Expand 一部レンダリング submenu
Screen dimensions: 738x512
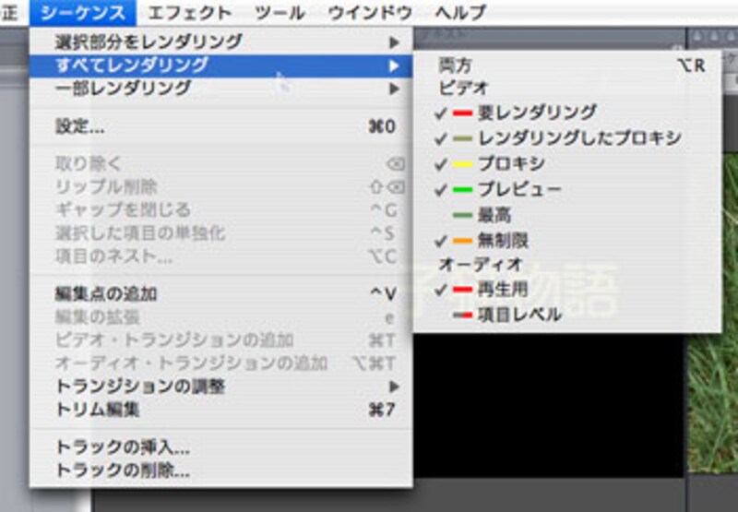point(221,89)
